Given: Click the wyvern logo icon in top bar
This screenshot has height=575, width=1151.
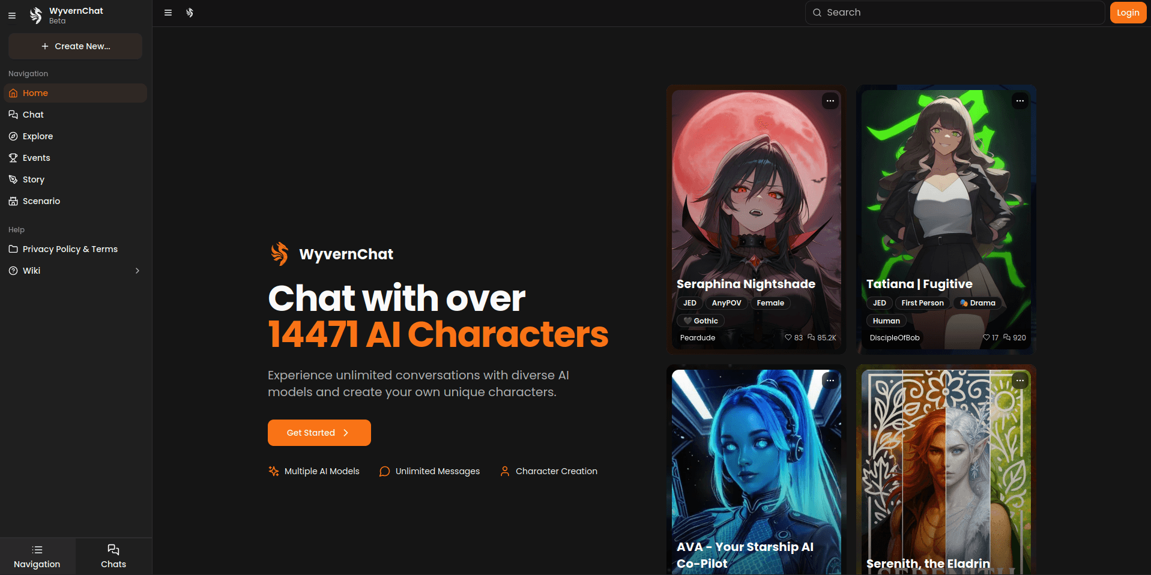Looking at the screenshot, I should point(190,13).
